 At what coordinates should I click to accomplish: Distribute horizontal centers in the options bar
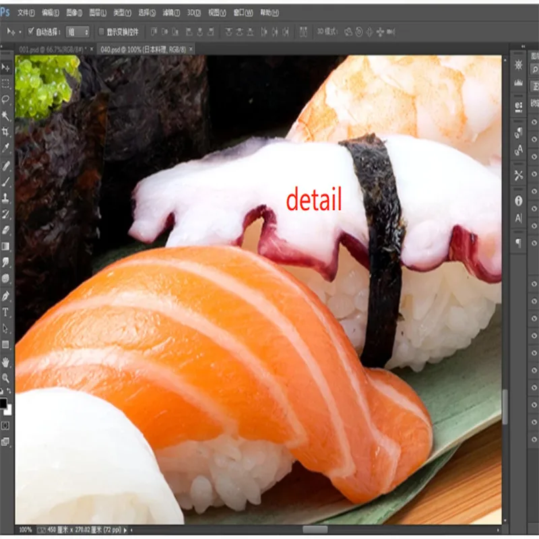[x=275, y=32]
